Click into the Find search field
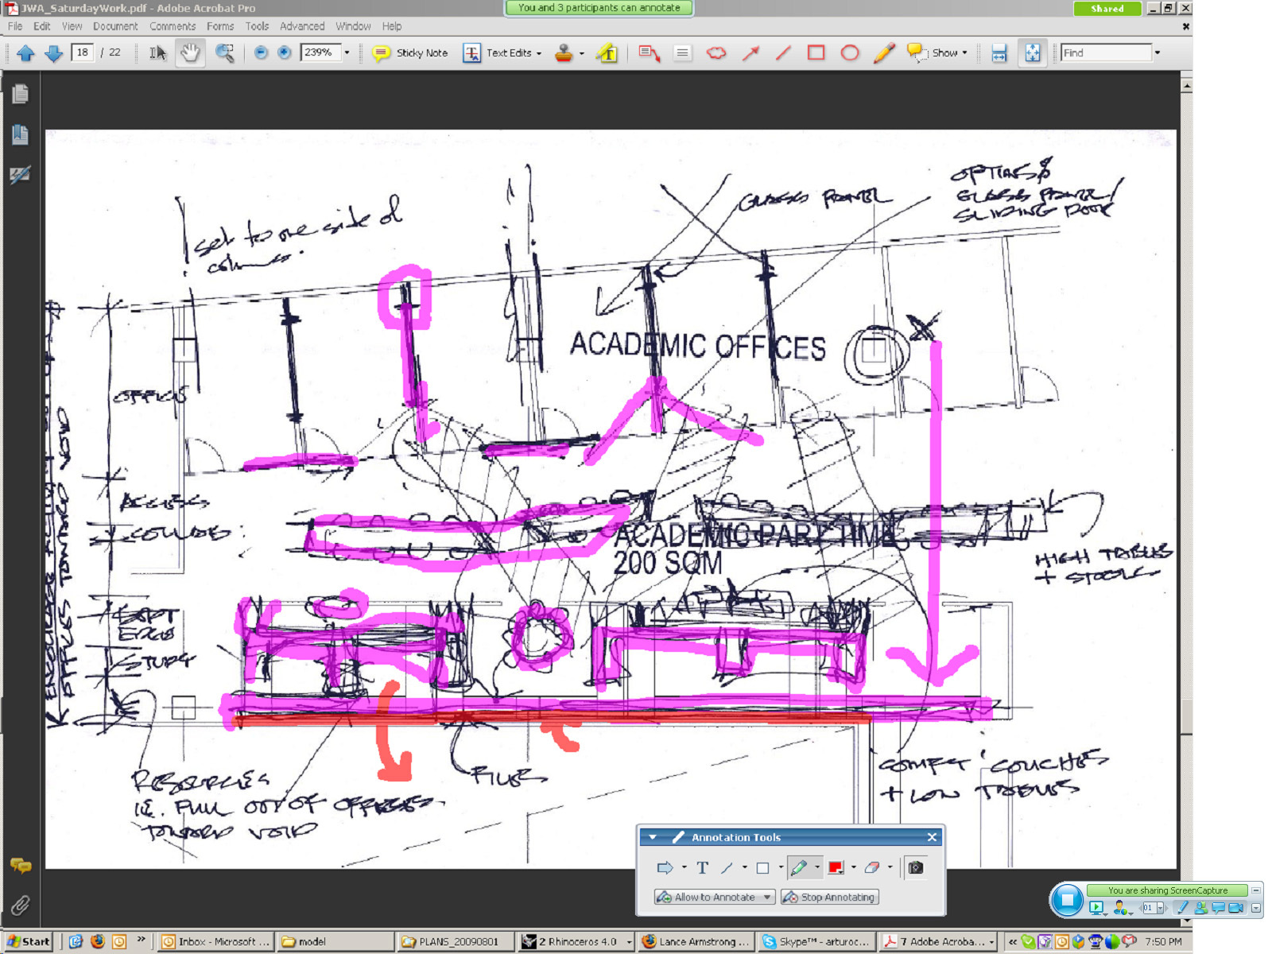Viewport: 1272px width, 954px height. pos(1106,53)
